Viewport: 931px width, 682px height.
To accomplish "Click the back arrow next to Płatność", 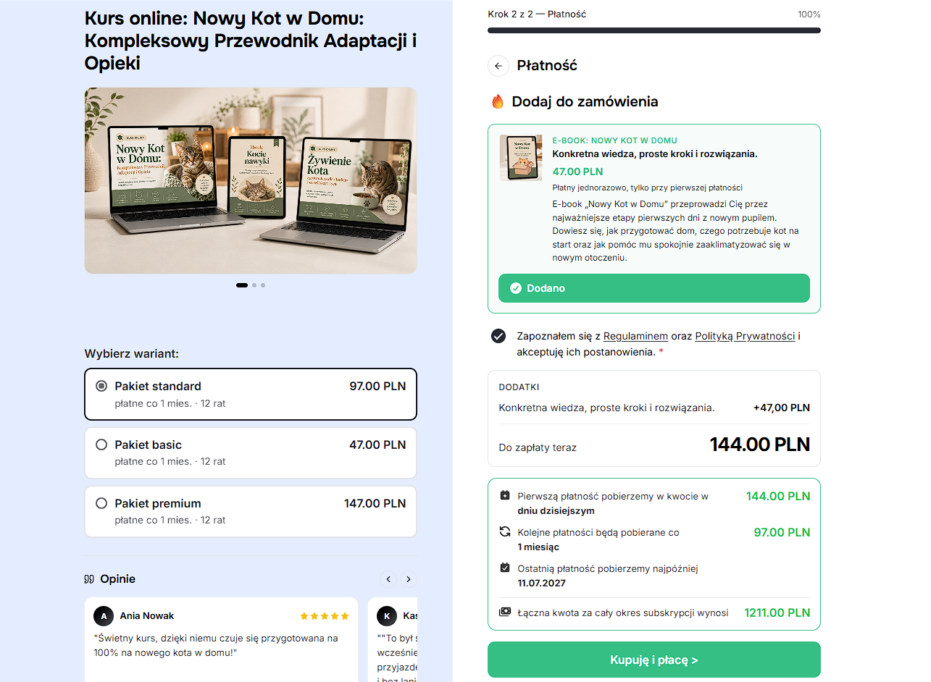I will (498, 66).
